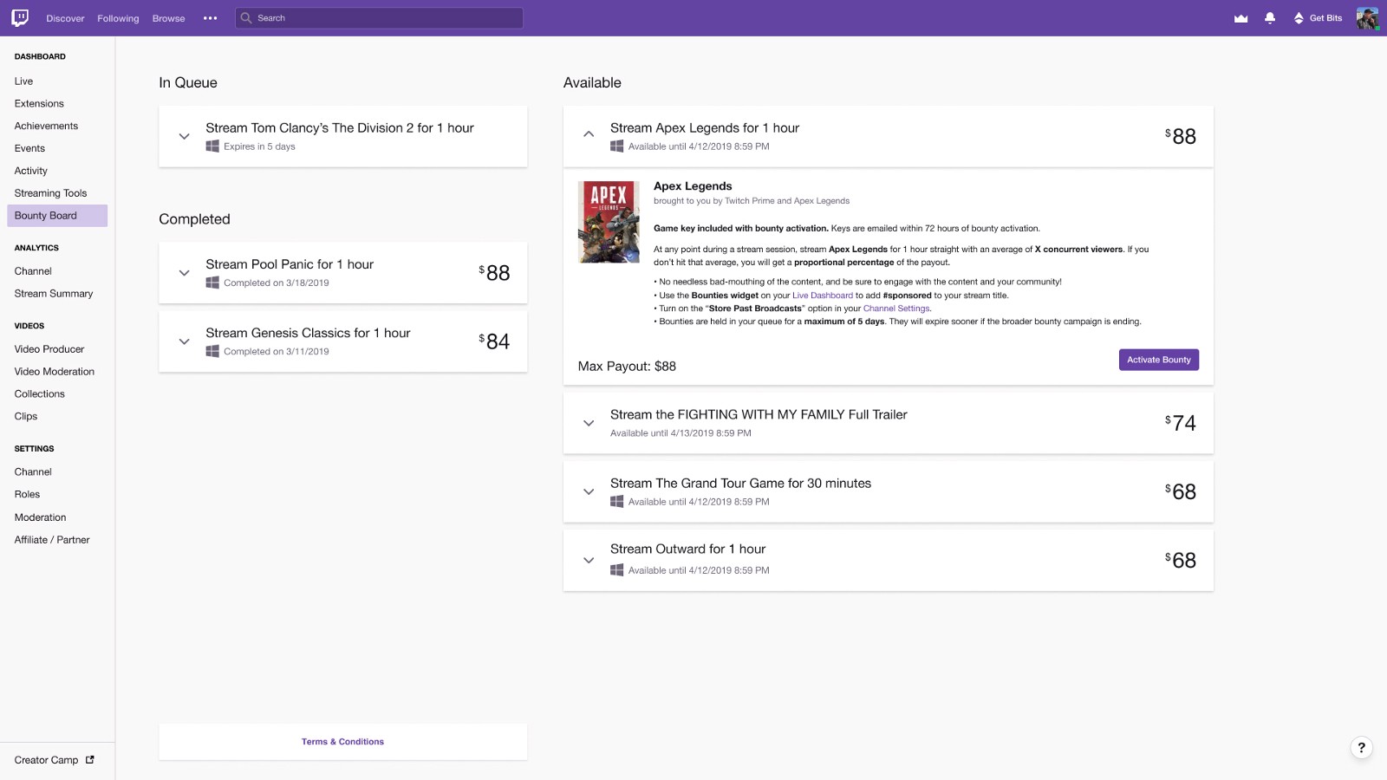
Task: Click the search magnifier icon
Action: [x=246, y=18]
